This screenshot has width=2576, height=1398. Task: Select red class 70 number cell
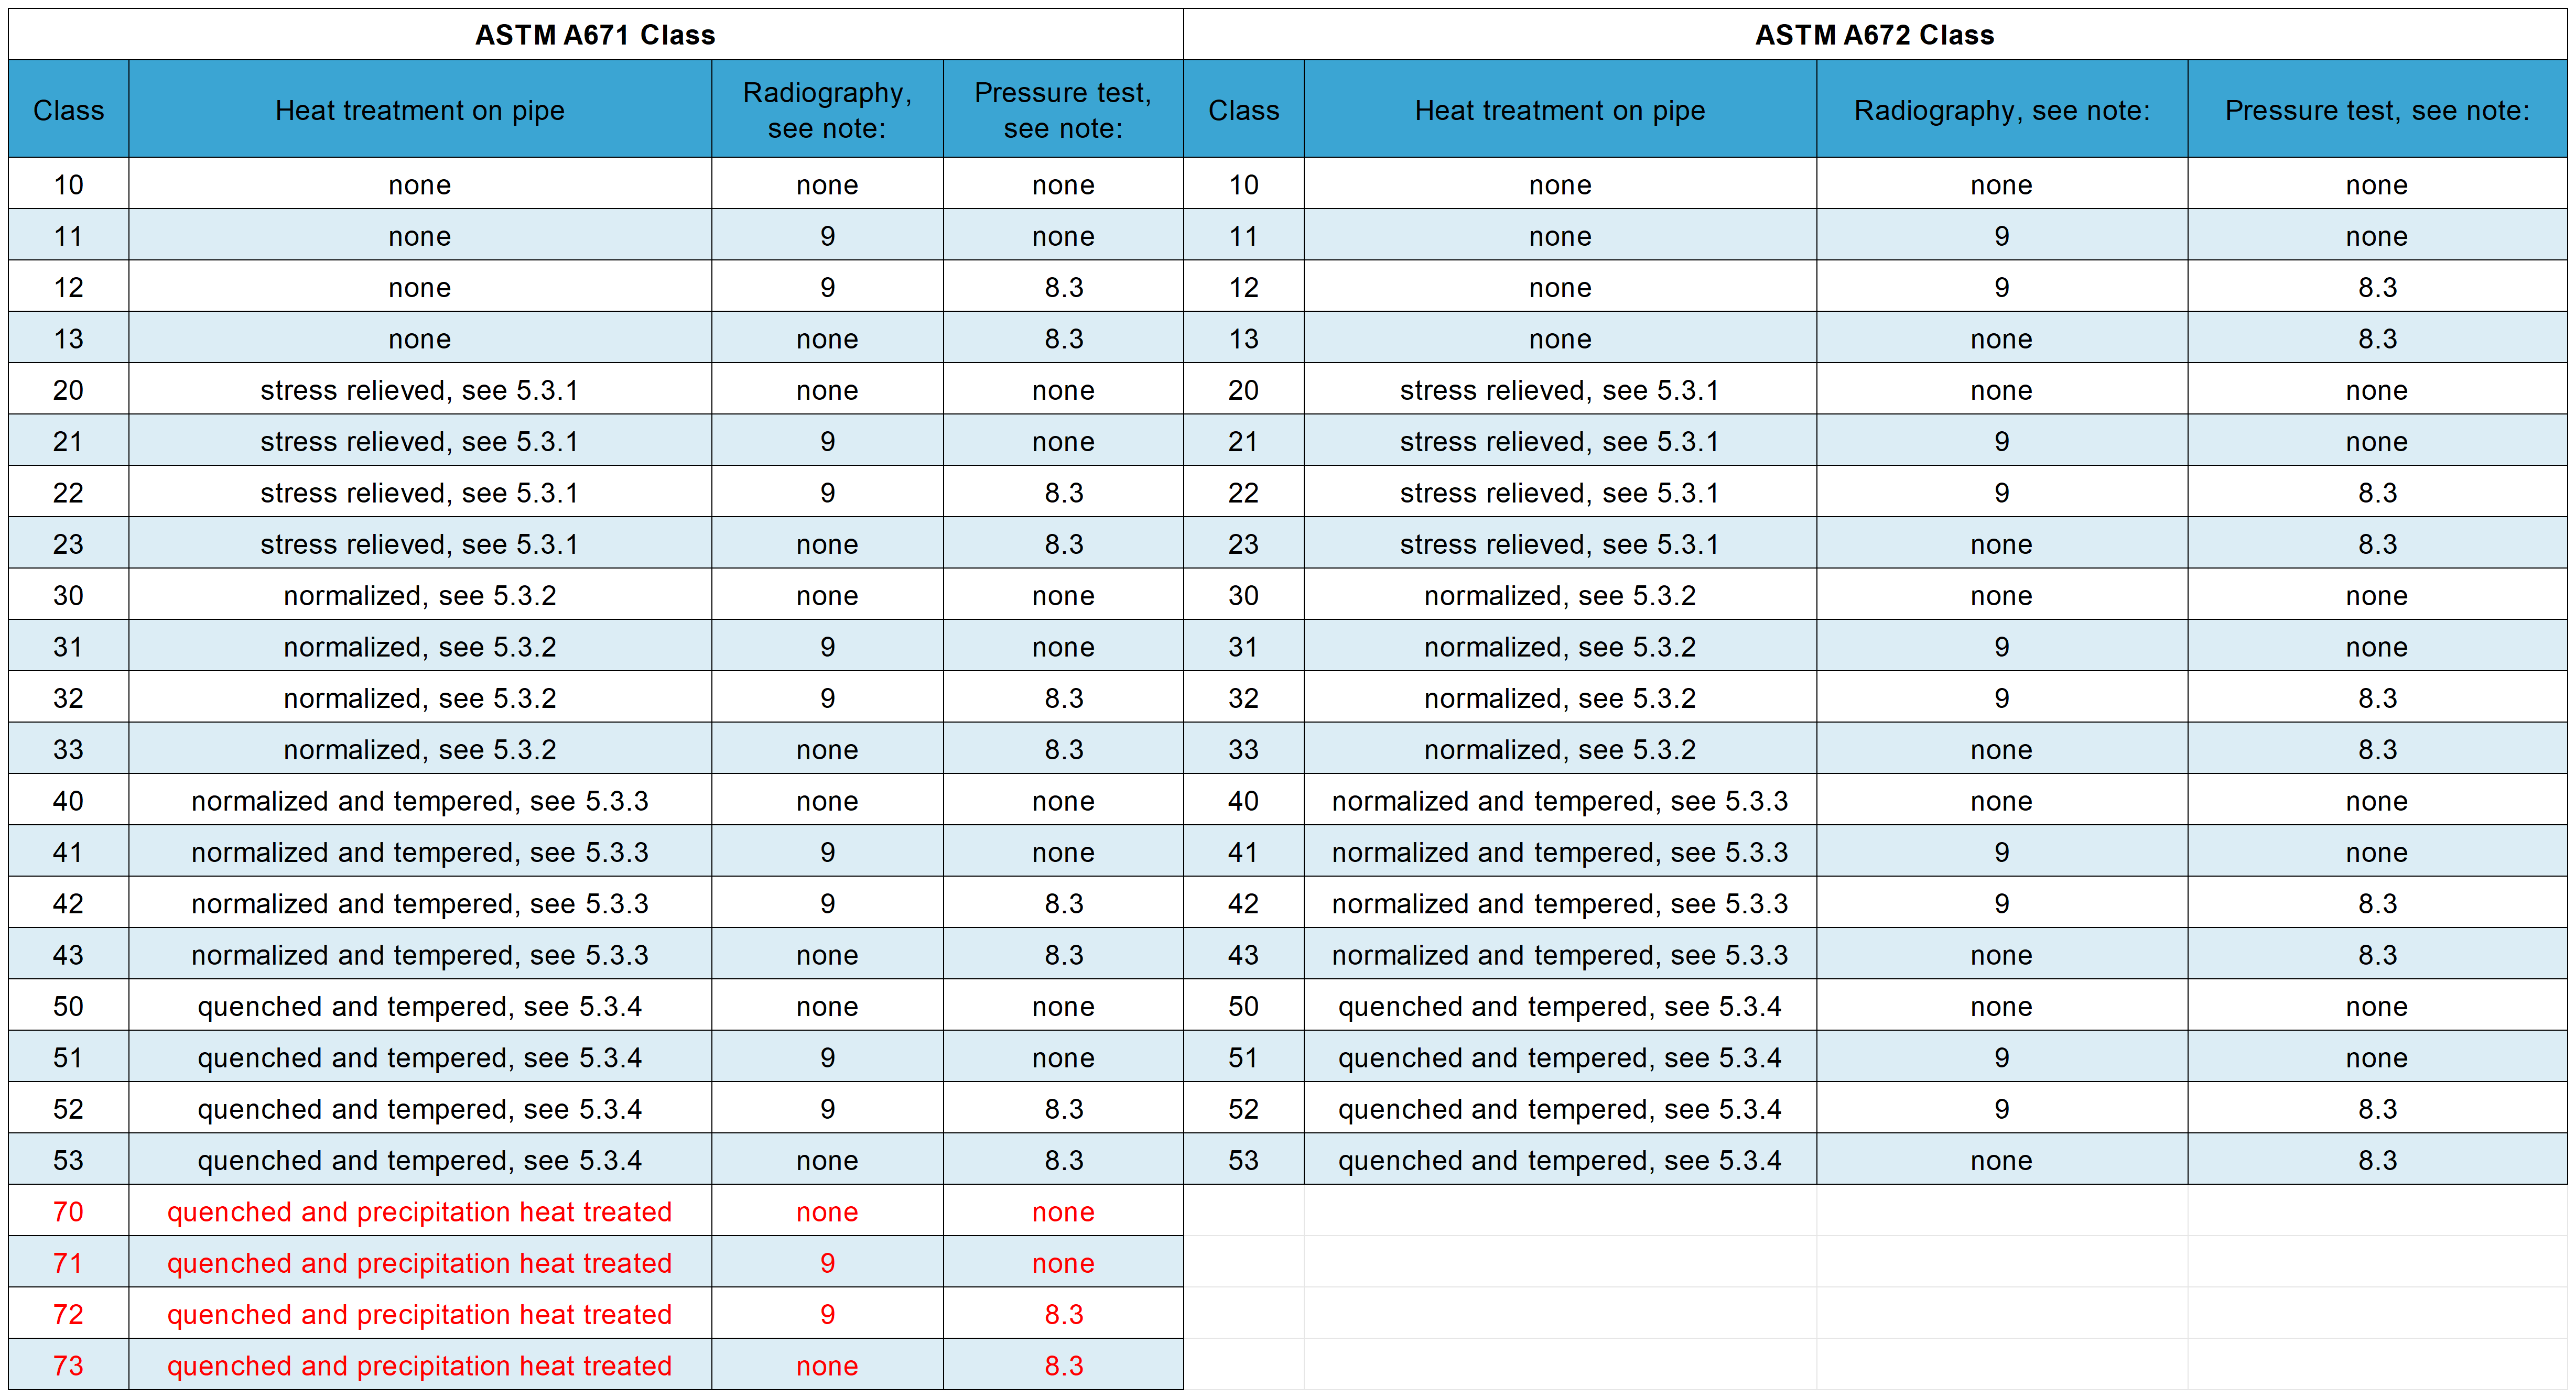[69, 1211]
